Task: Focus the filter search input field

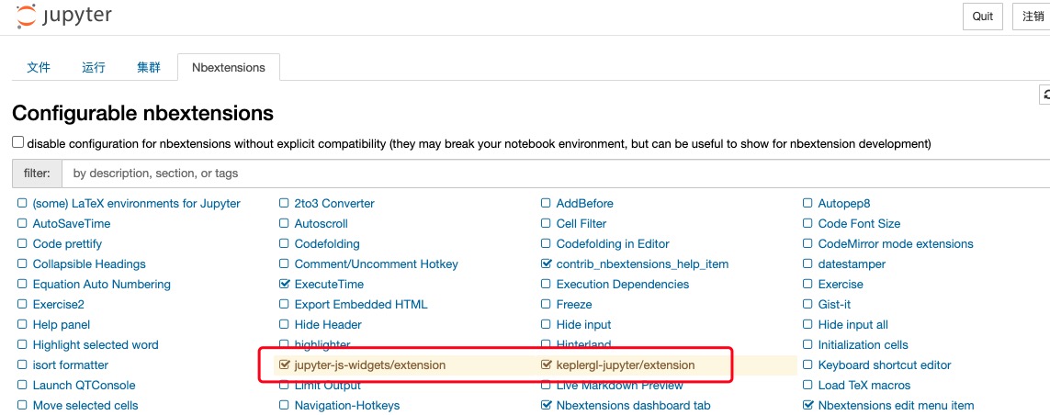Action: pos(556,174)
